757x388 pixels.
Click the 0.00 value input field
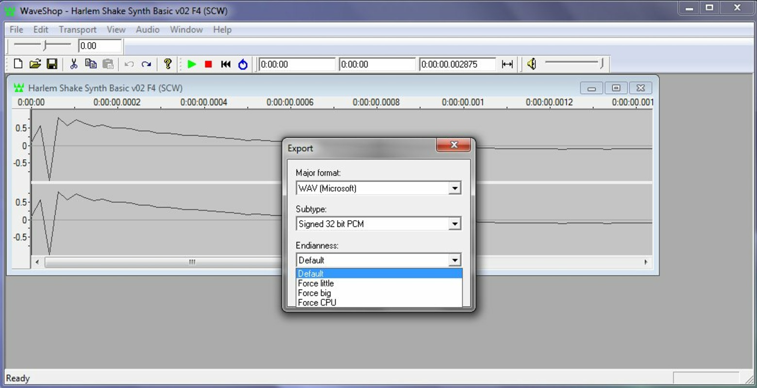click(100, 46)
